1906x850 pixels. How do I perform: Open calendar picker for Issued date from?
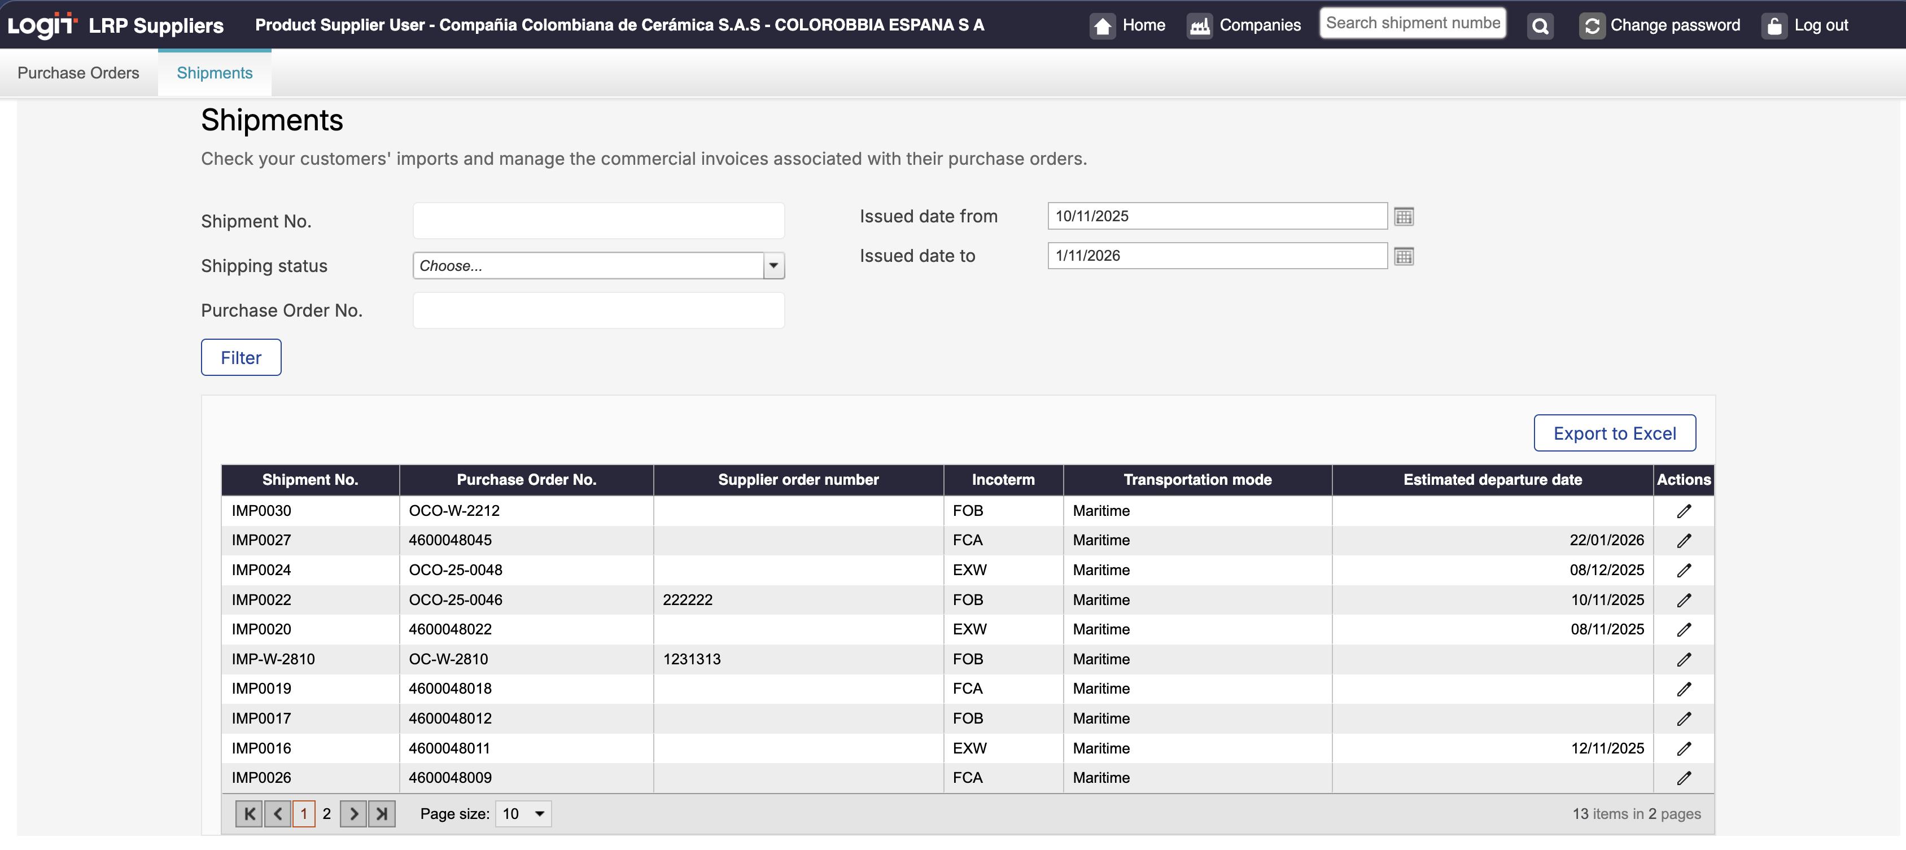[x=1404, y=217]
